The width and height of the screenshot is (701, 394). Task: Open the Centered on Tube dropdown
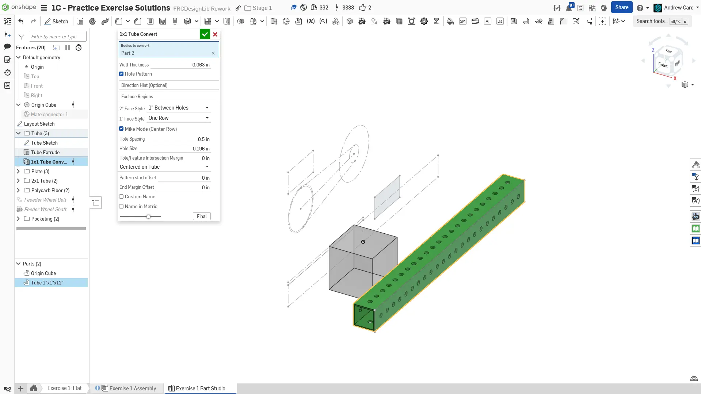164,167
